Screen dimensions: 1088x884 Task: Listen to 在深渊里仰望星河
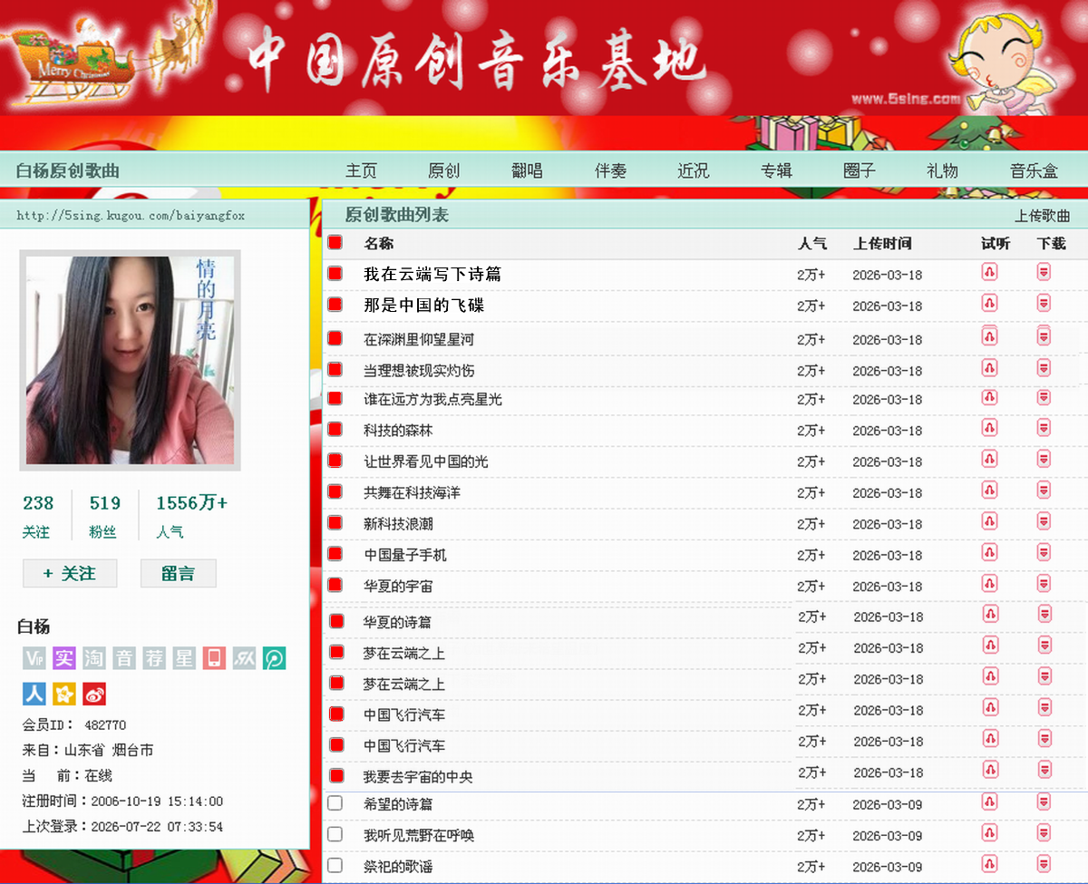pos(989,336)
